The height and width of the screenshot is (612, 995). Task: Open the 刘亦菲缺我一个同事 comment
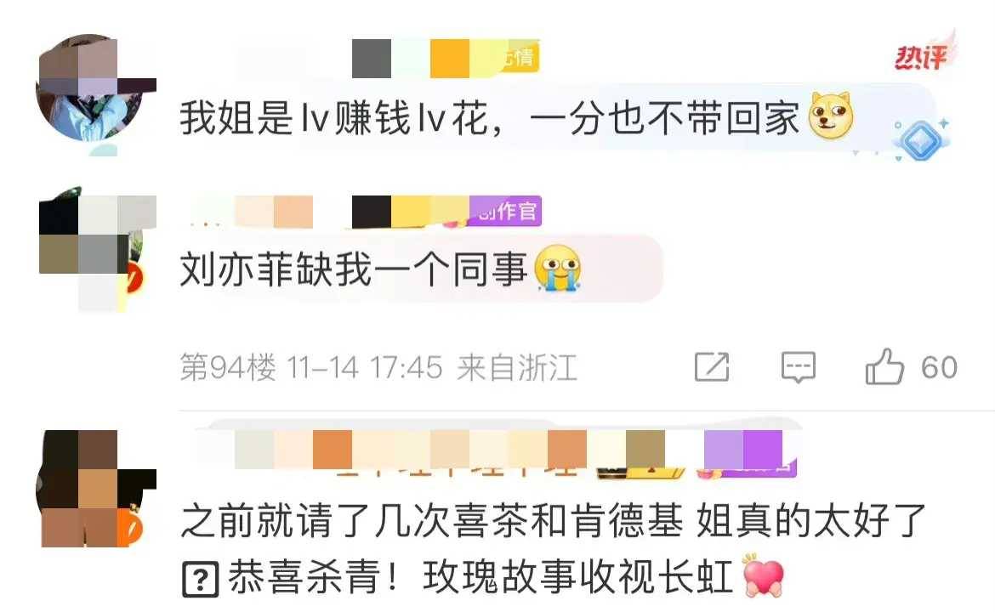354,269
